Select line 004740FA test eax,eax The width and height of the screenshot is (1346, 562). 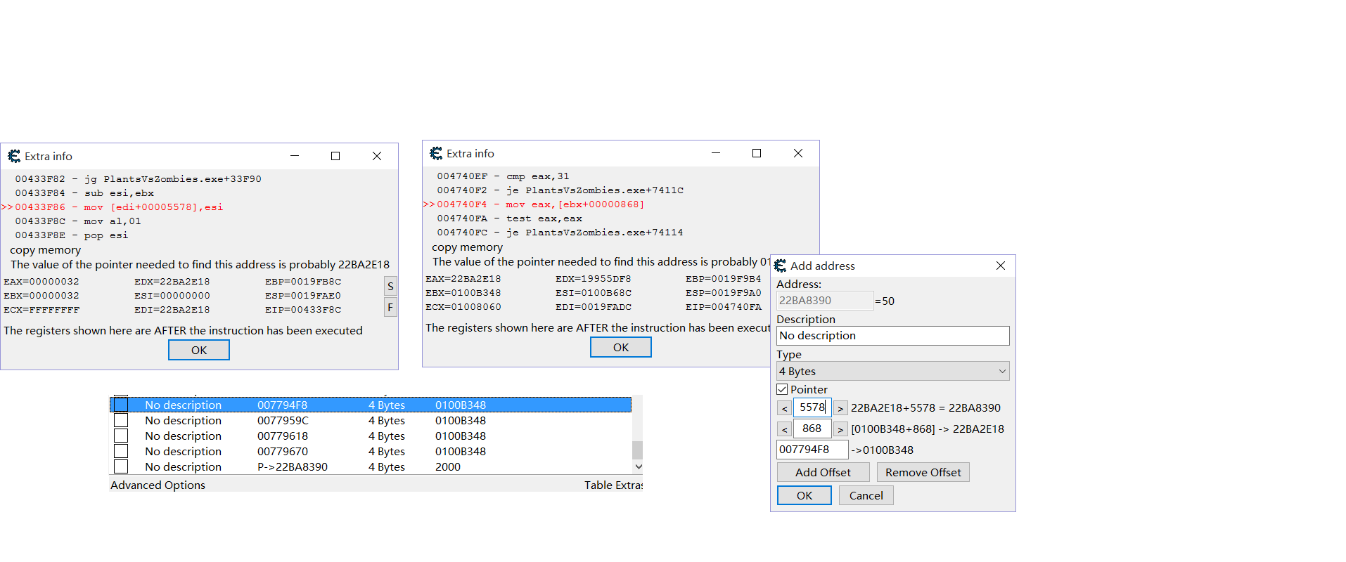pyautogui.click(x=509, y=218)
